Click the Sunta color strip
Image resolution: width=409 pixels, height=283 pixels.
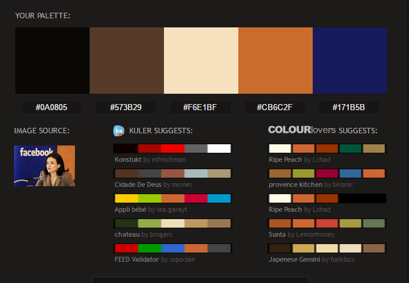click(327, 223)
